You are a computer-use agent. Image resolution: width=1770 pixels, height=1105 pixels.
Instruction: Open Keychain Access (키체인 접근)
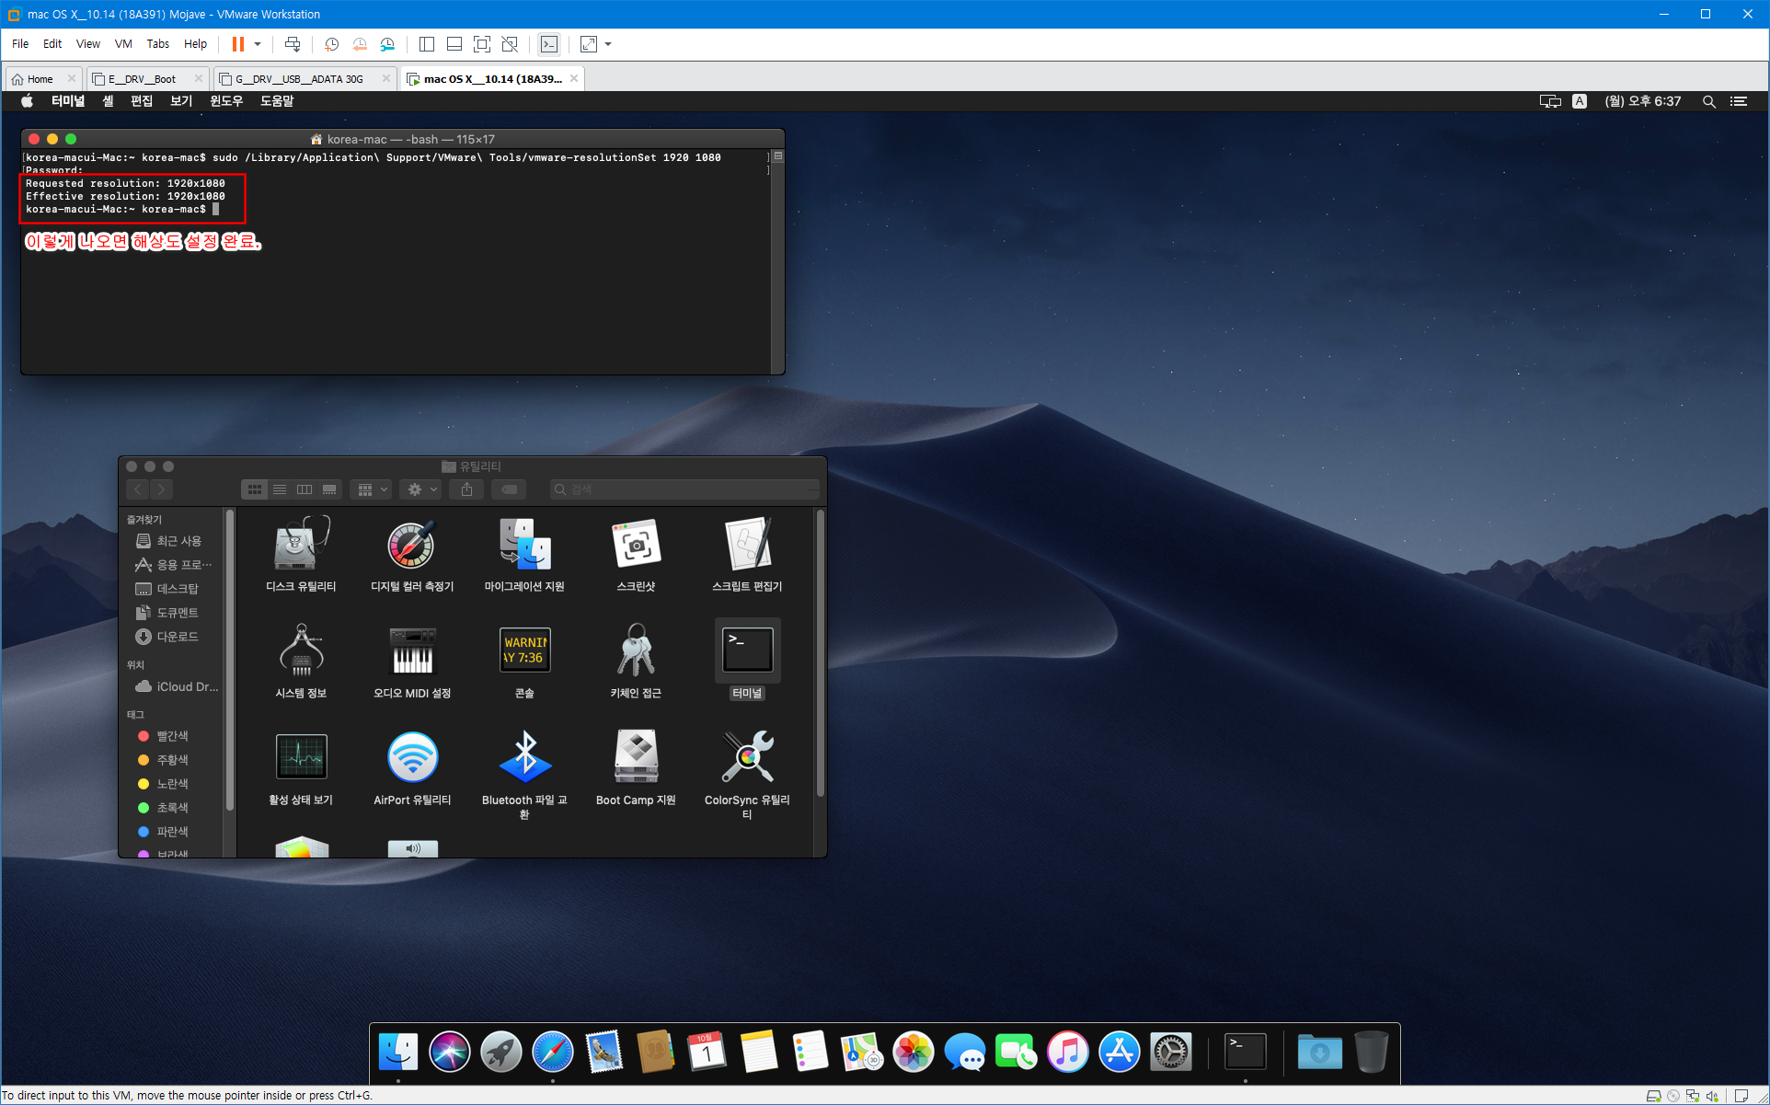tap(636, 650)
